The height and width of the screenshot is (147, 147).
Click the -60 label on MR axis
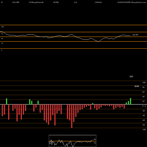tap(143, 120)
